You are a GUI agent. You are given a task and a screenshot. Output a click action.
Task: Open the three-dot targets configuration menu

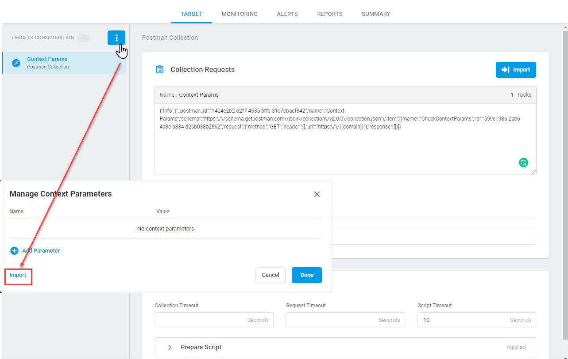click(116, 38)
